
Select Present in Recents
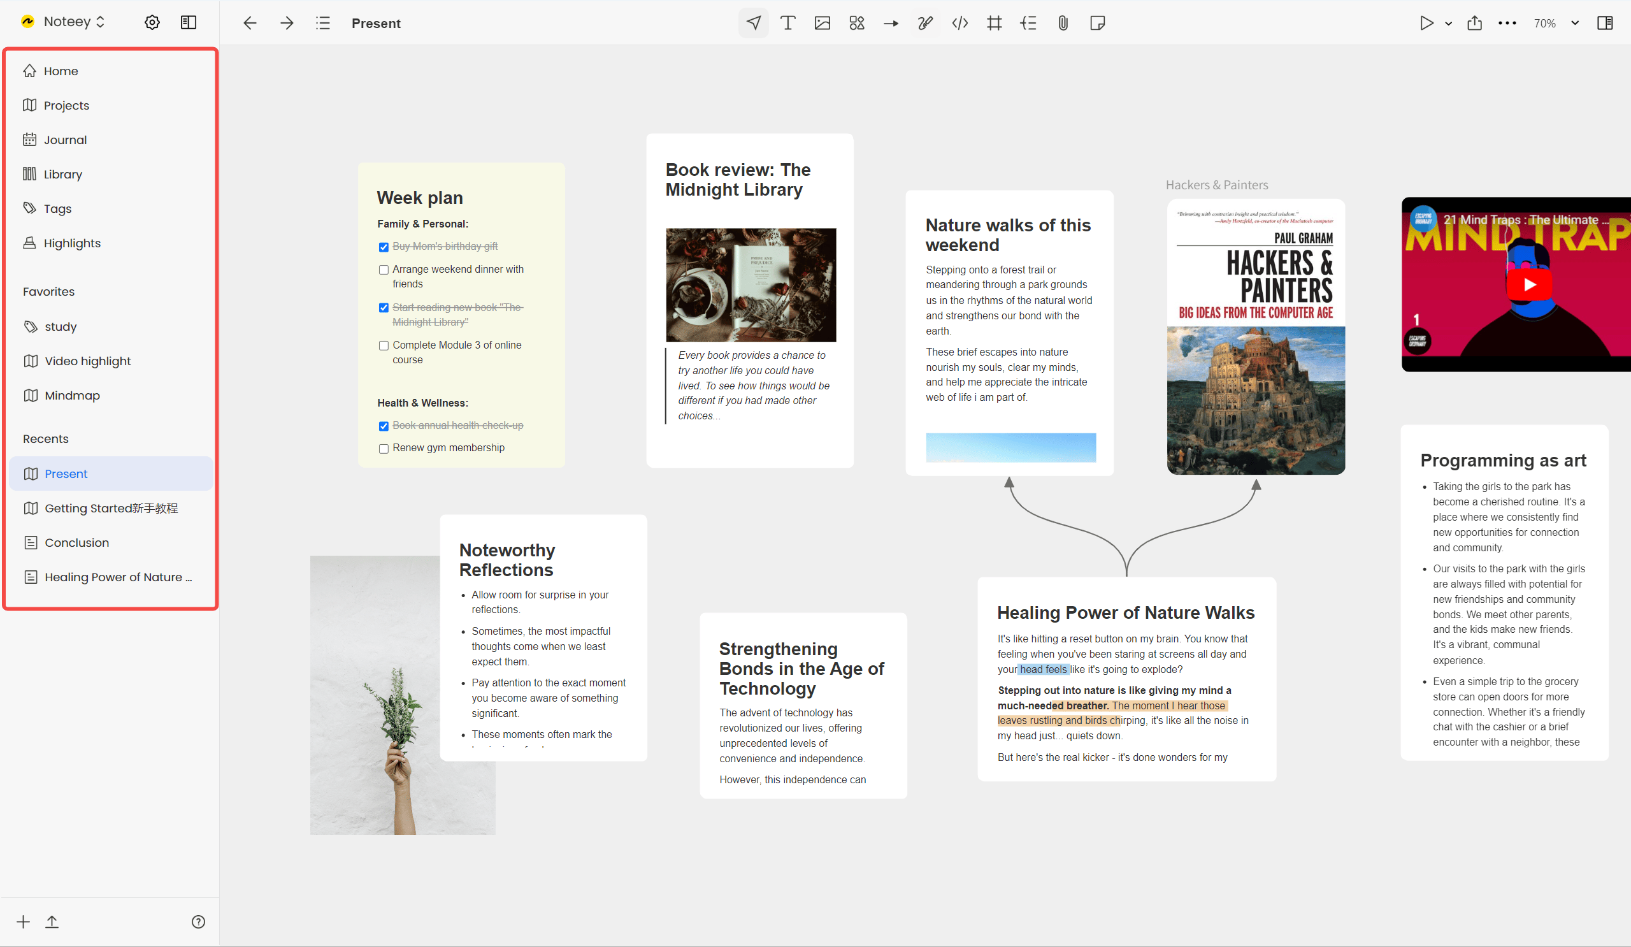pyautogui.click(x=111, y=474)
